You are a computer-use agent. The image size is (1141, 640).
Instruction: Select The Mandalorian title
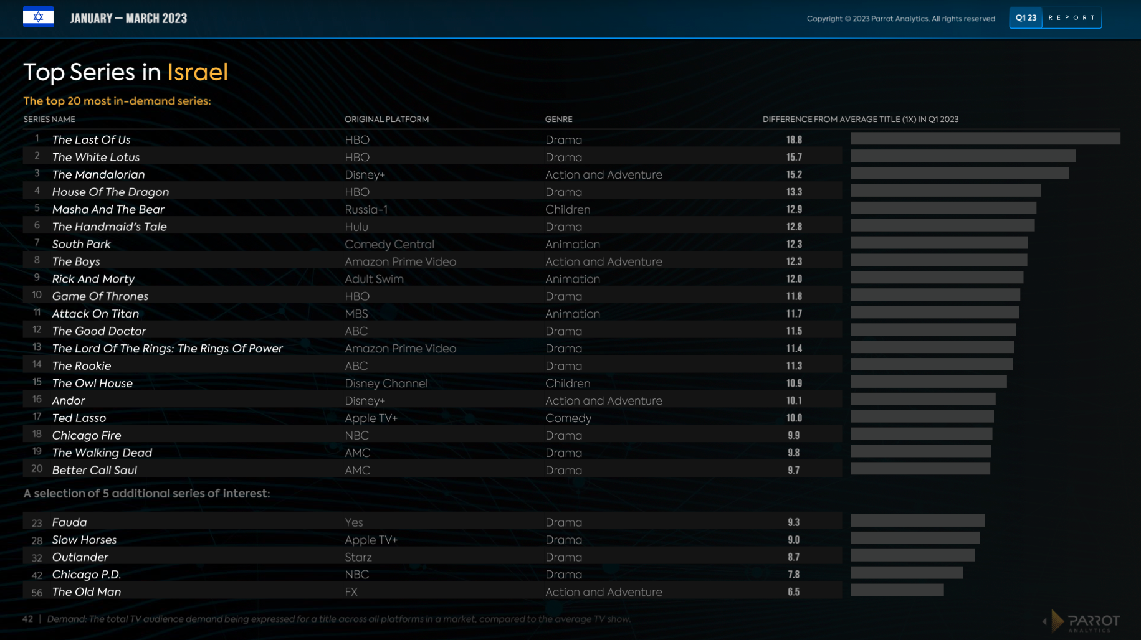(98, 175)
